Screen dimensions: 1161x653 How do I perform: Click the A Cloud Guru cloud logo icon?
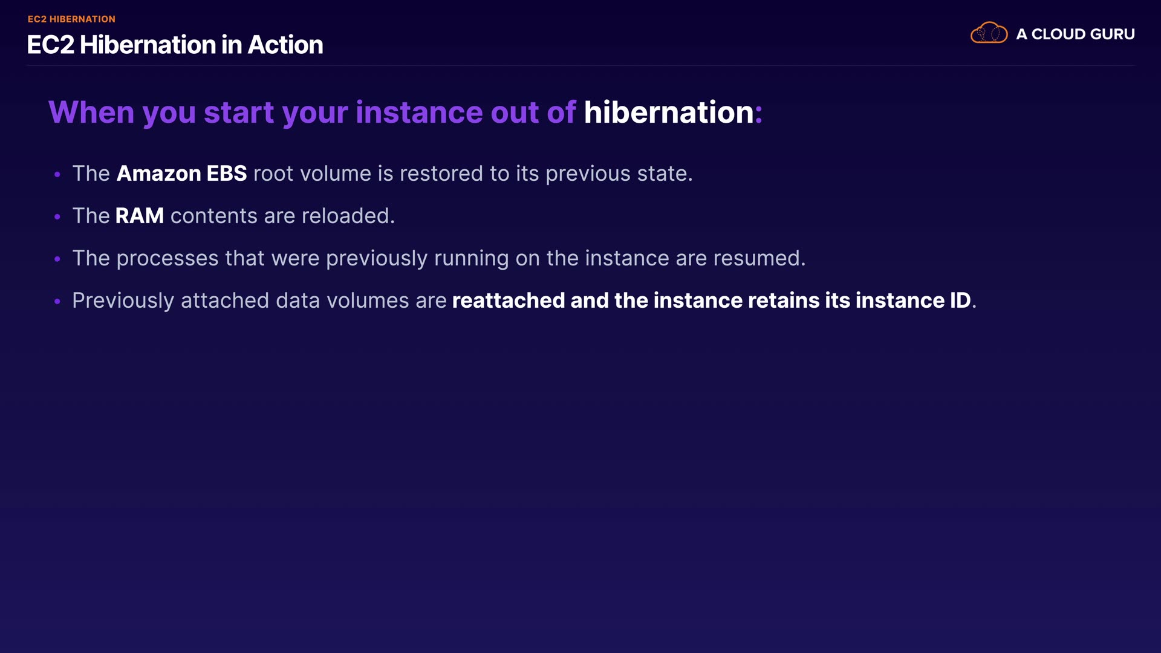pyautogui.click(x=989, y=33)
